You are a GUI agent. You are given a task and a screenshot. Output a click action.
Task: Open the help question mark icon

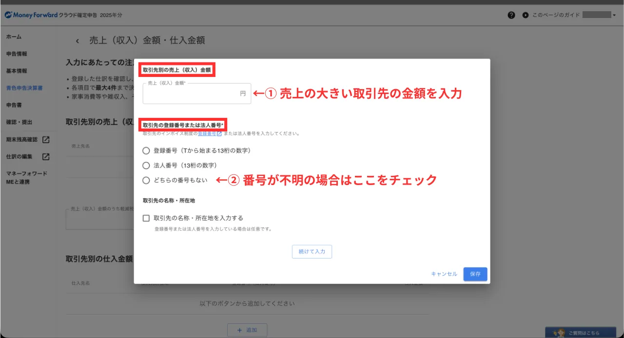511,15
